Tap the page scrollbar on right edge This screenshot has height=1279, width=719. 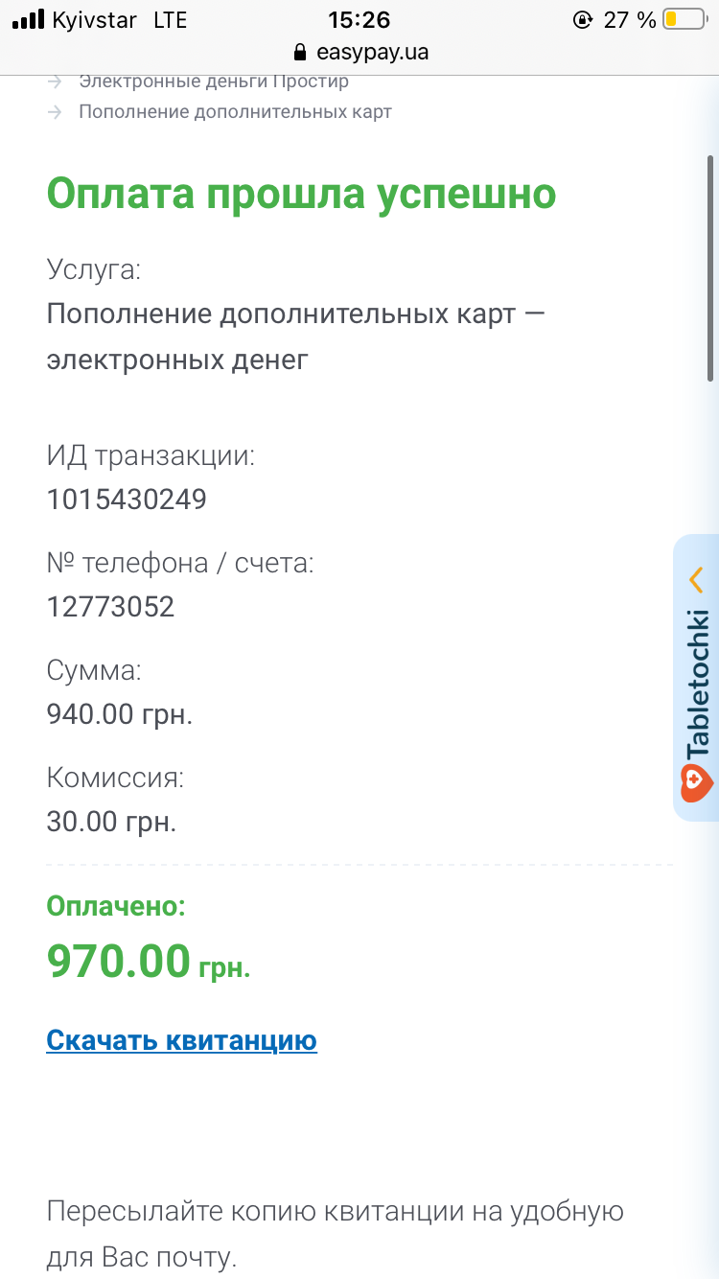click(x=710, y=268)
